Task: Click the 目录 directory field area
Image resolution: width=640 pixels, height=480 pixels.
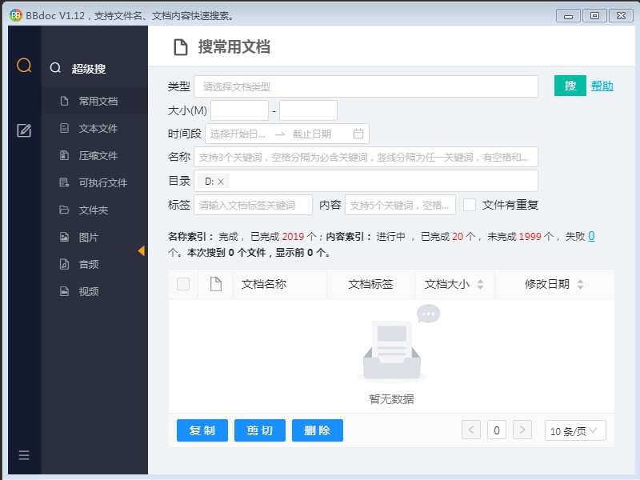Action: [366, 181]
